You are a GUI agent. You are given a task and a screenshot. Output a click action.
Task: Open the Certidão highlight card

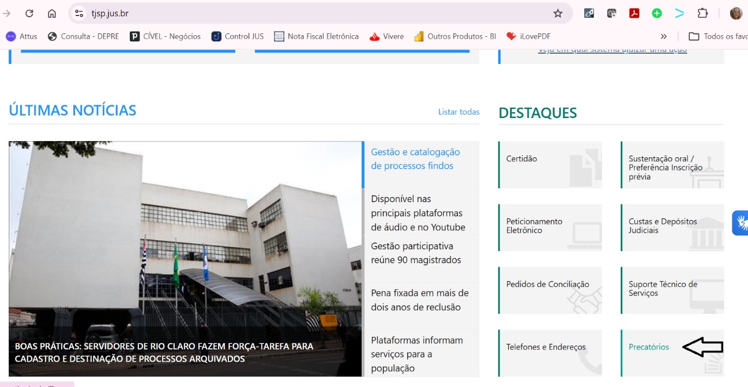(550, 165)
